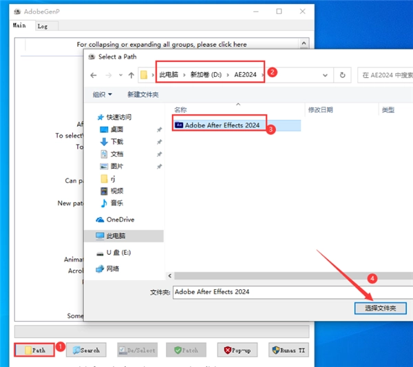
Task: Click the 选择文件夹 button
Action: 380,308
